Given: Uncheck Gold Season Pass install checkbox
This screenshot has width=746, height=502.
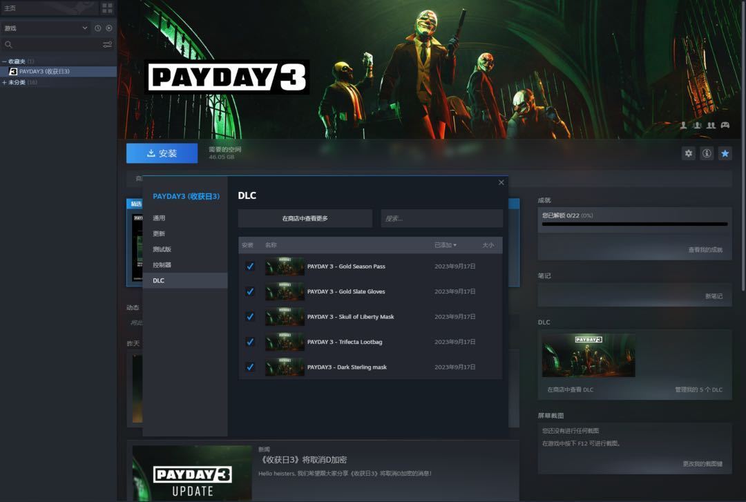Looking at the screenshot, I should tap(250, 267).
